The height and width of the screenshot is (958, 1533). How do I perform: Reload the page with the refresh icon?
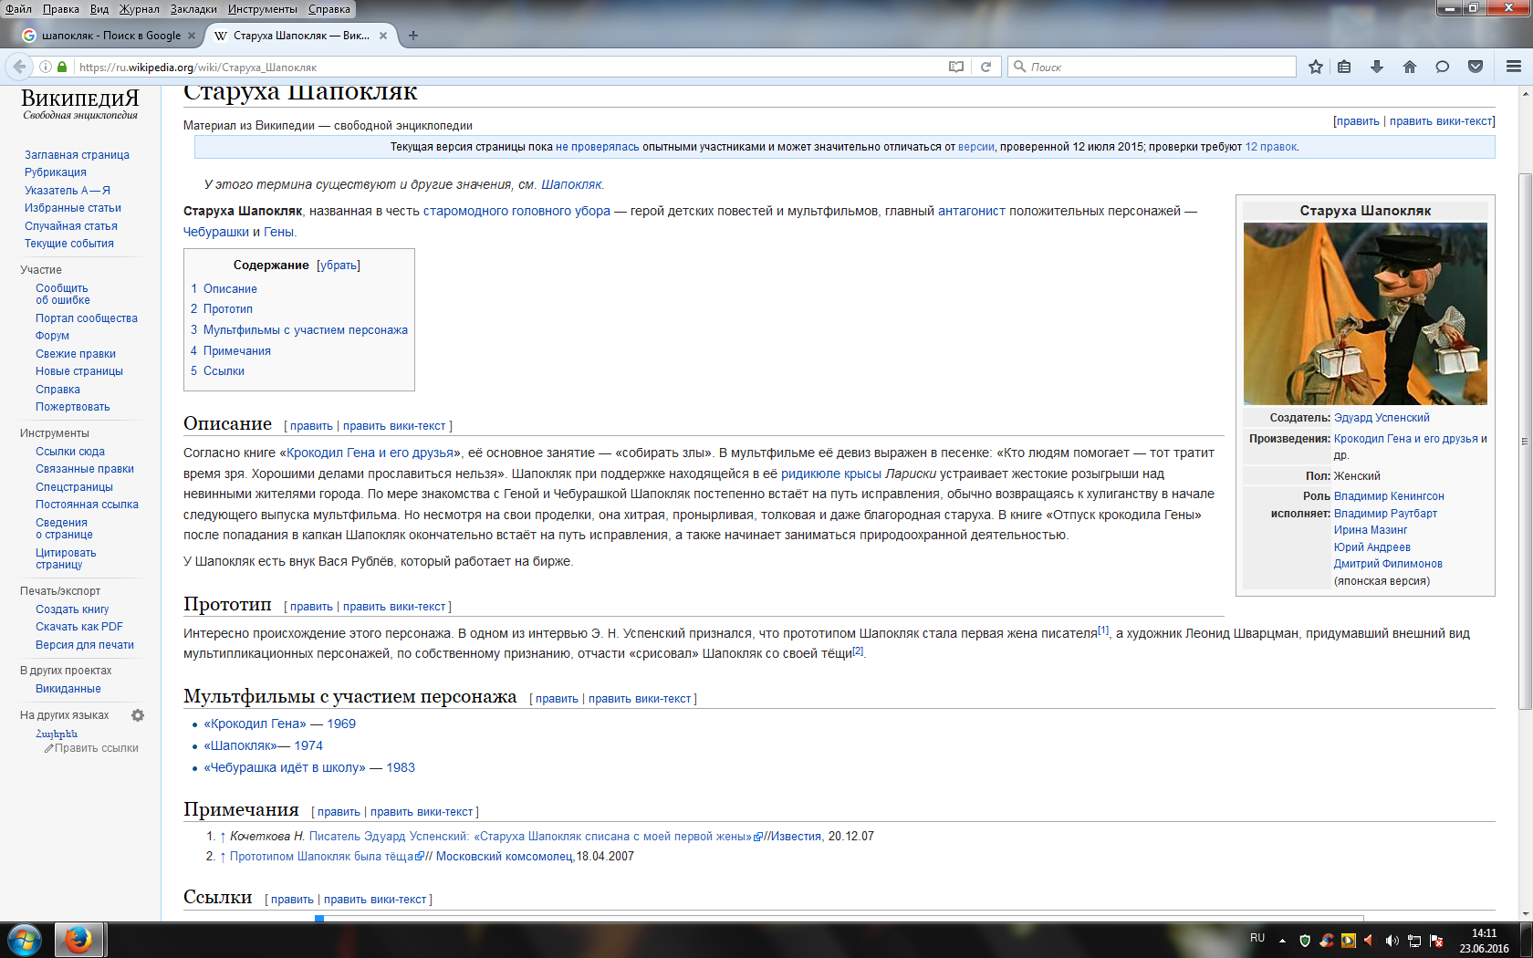tap(985, 67)
